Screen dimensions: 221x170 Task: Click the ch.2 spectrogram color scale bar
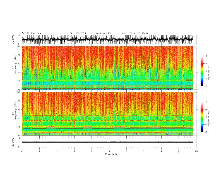[202, 117]
